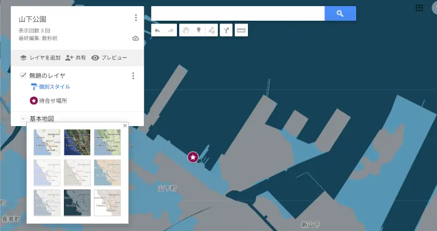Collapse the 基本地図 base map expander
The image size is (437, 231).
(23, 119)
